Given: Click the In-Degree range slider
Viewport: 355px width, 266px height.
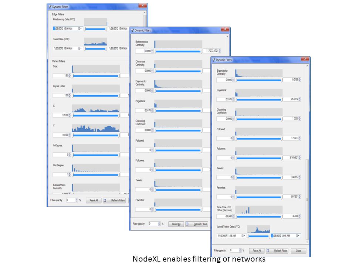Looking at the screenshot, I should (96, 155).
